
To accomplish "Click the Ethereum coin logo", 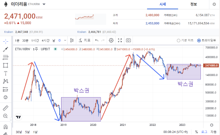I will tap(6, 4).
